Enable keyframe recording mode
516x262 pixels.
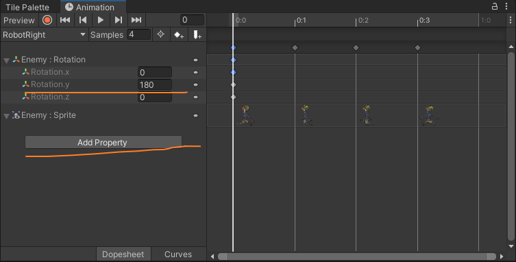click(x=47, y=20)
